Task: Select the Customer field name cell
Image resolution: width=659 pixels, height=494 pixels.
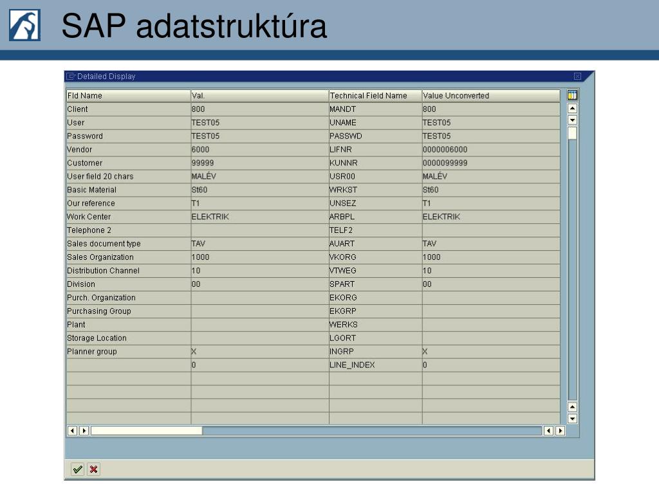Action: [x=128, y=163]
